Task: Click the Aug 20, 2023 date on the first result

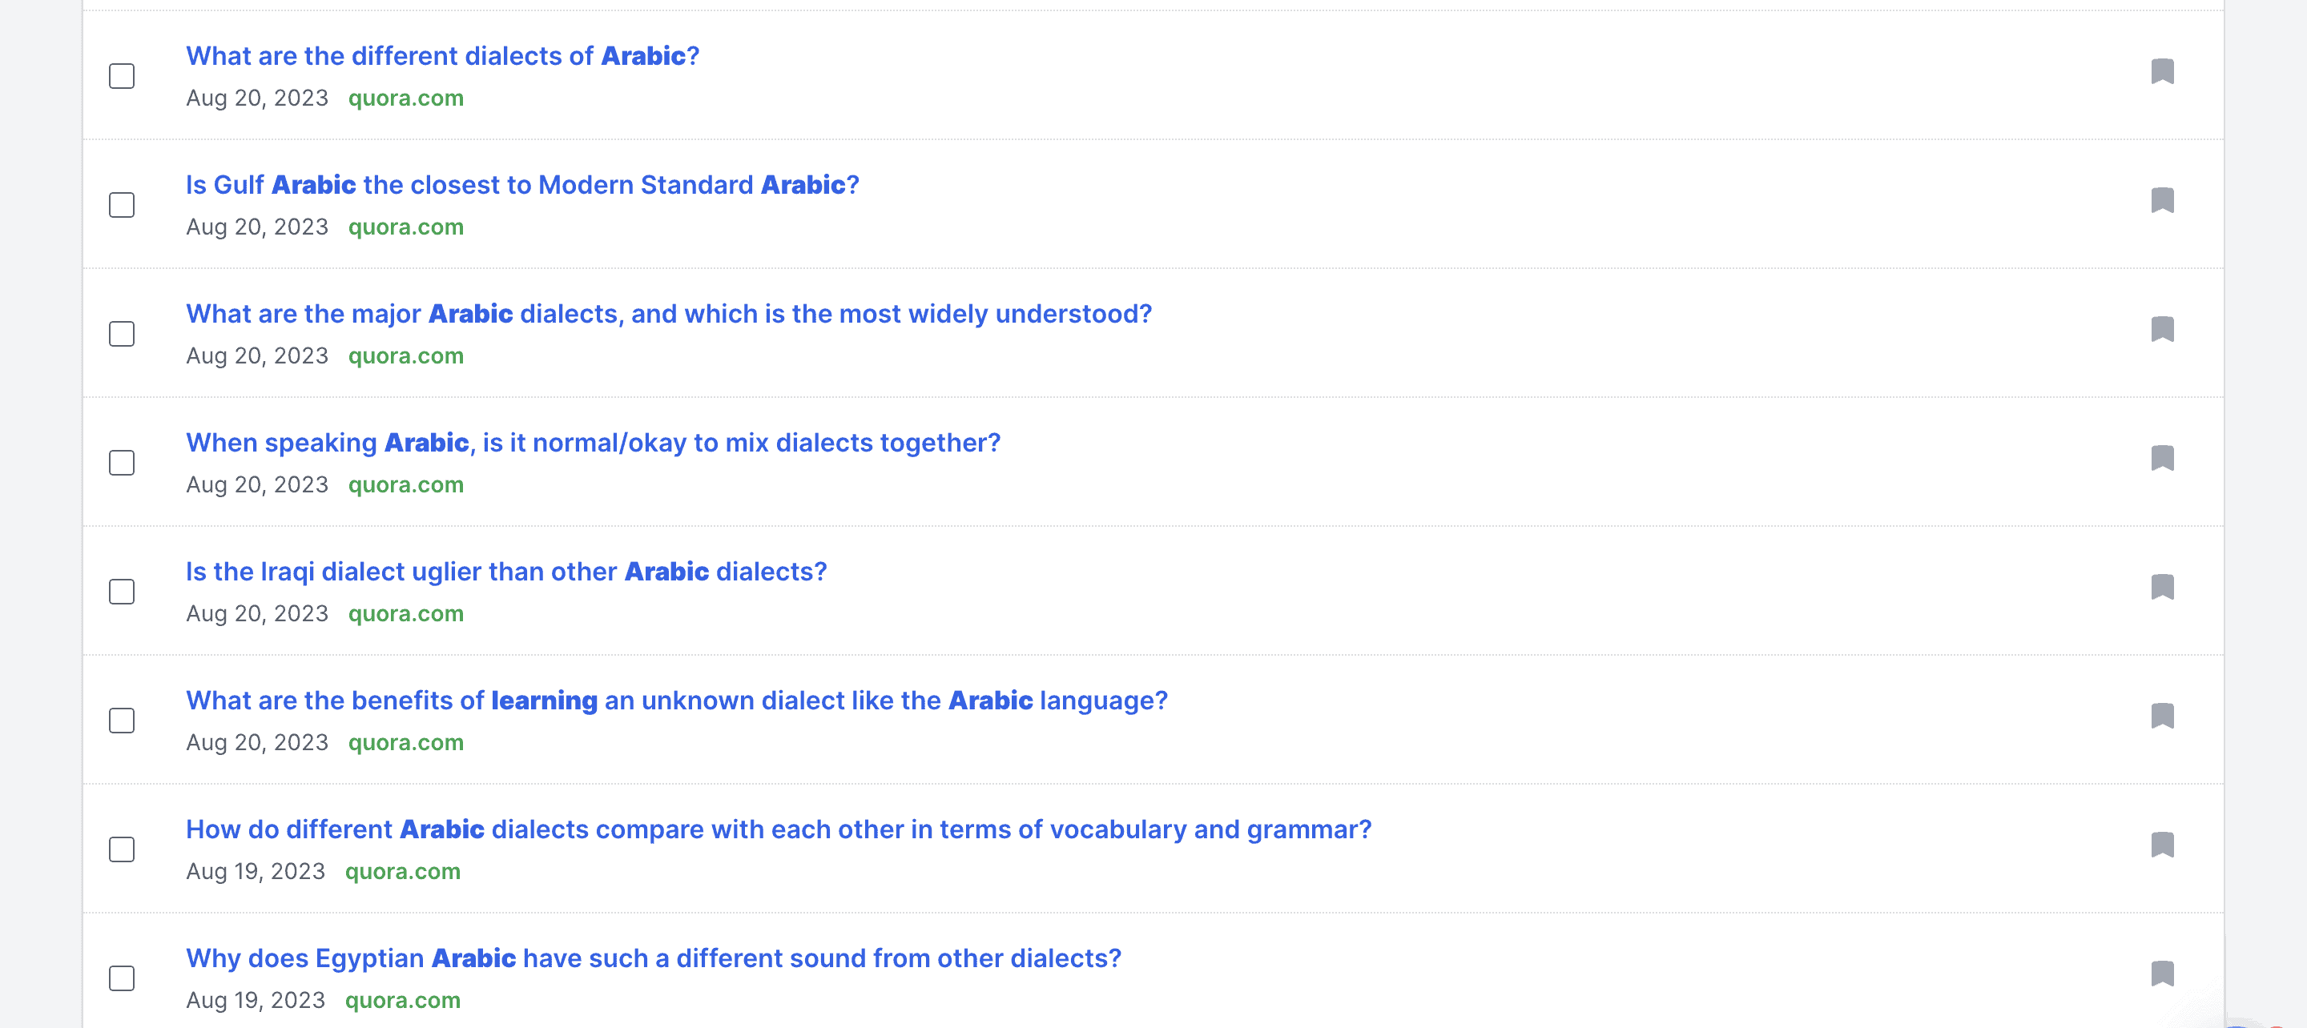Action: 258,98
